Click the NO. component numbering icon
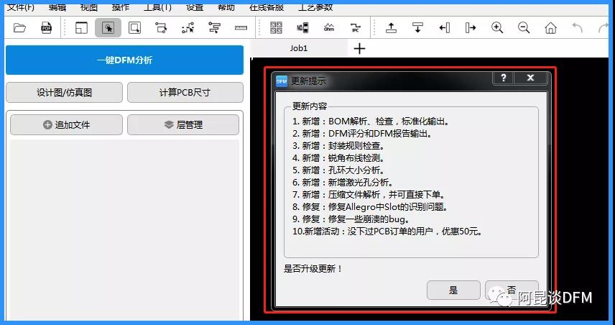This screenshot has height=325, width=615. pyautogui.click(x=302, y=28)
